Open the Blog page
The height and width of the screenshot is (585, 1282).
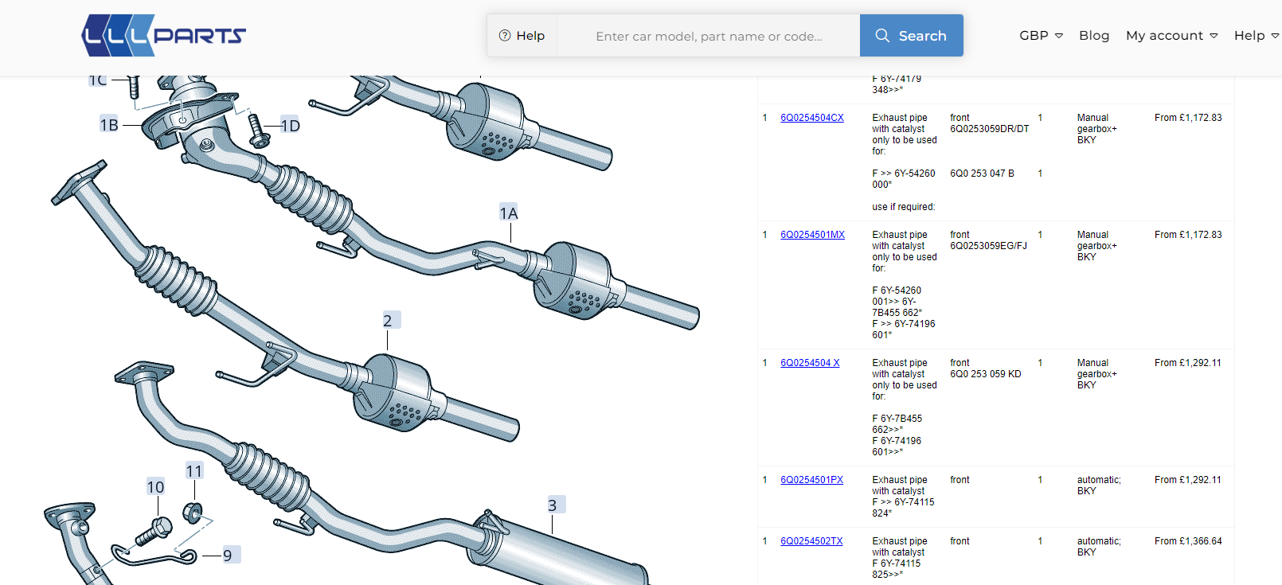[1093, 36]
